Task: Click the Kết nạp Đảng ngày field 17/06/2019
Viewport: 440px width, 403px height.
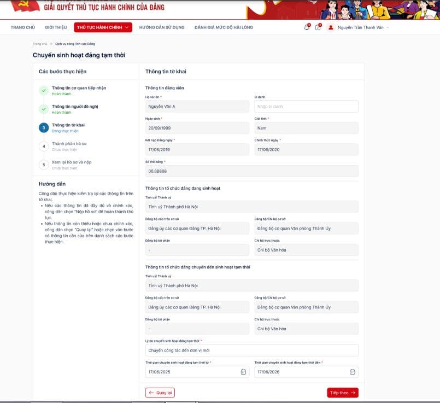Action: pos(197,150)
